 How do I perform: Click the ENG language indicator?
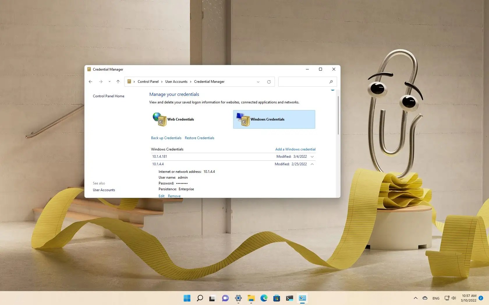pyautogui.click(x=436, y=298)
